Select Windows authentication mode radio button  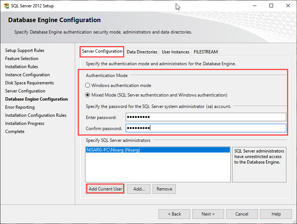pos(88,85)
